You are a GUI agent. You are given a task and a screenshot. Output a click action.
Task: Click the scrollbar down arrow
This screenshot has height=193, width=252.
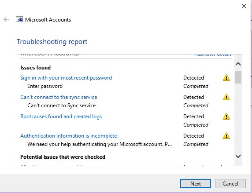tap(238, 156)
